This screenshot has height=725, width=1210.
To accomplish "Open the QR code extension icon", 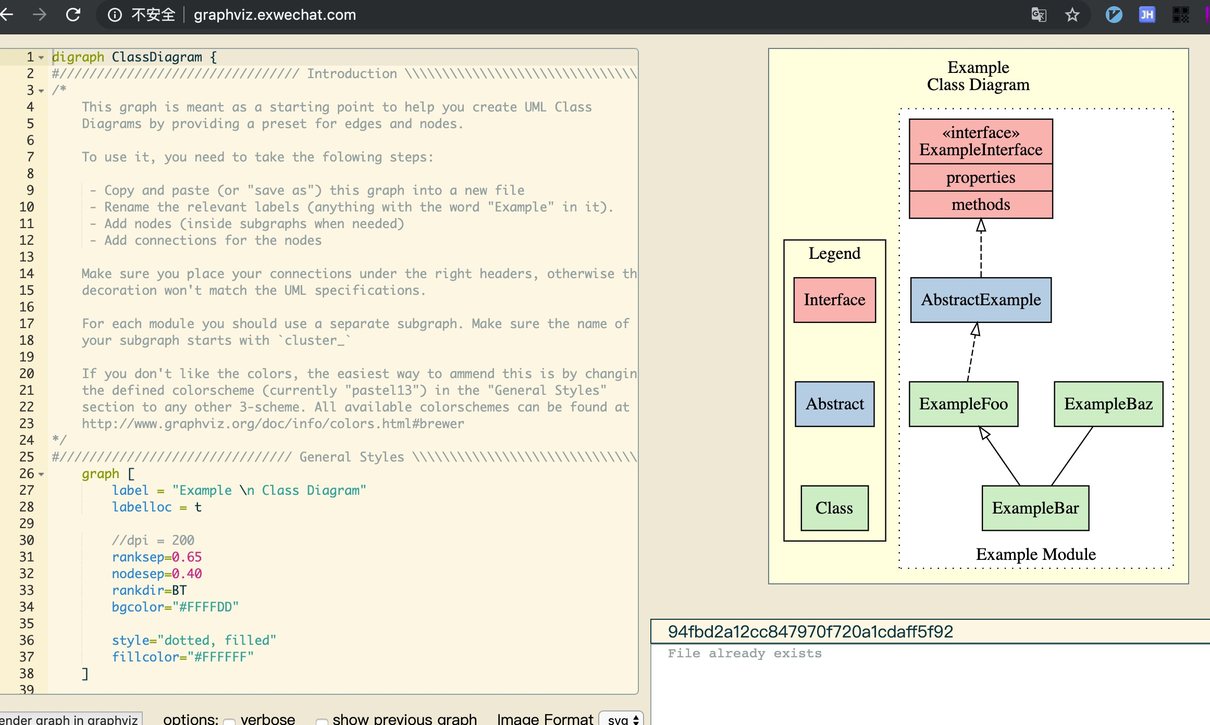I will (1180, 15).
